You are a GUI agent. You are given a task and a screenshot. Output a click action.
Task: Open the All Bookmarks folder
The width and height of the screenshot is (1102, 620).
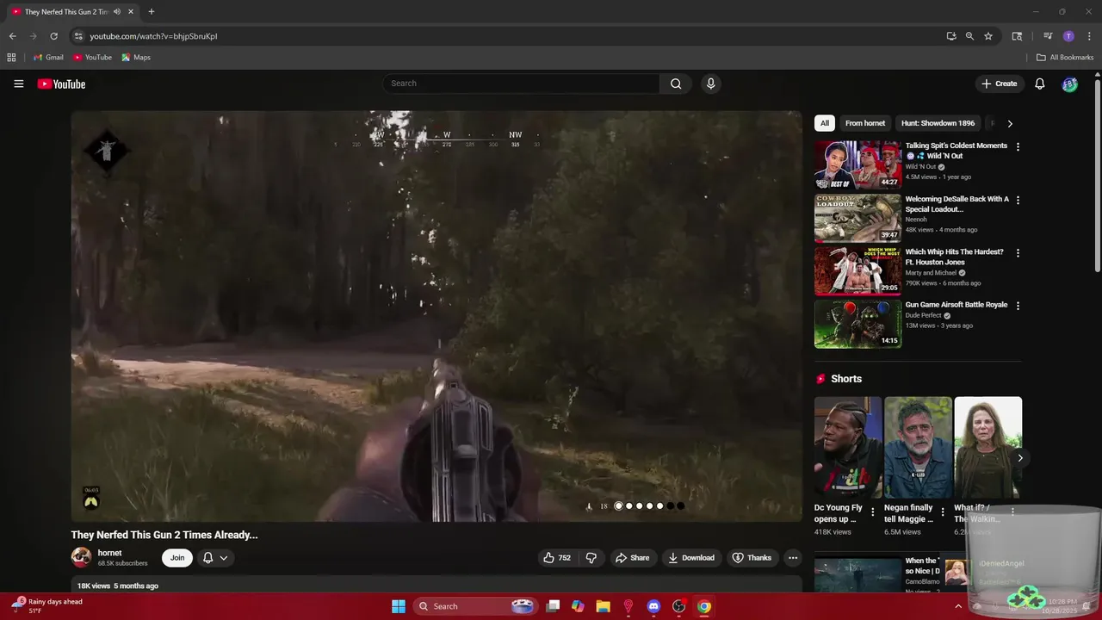1065,58
